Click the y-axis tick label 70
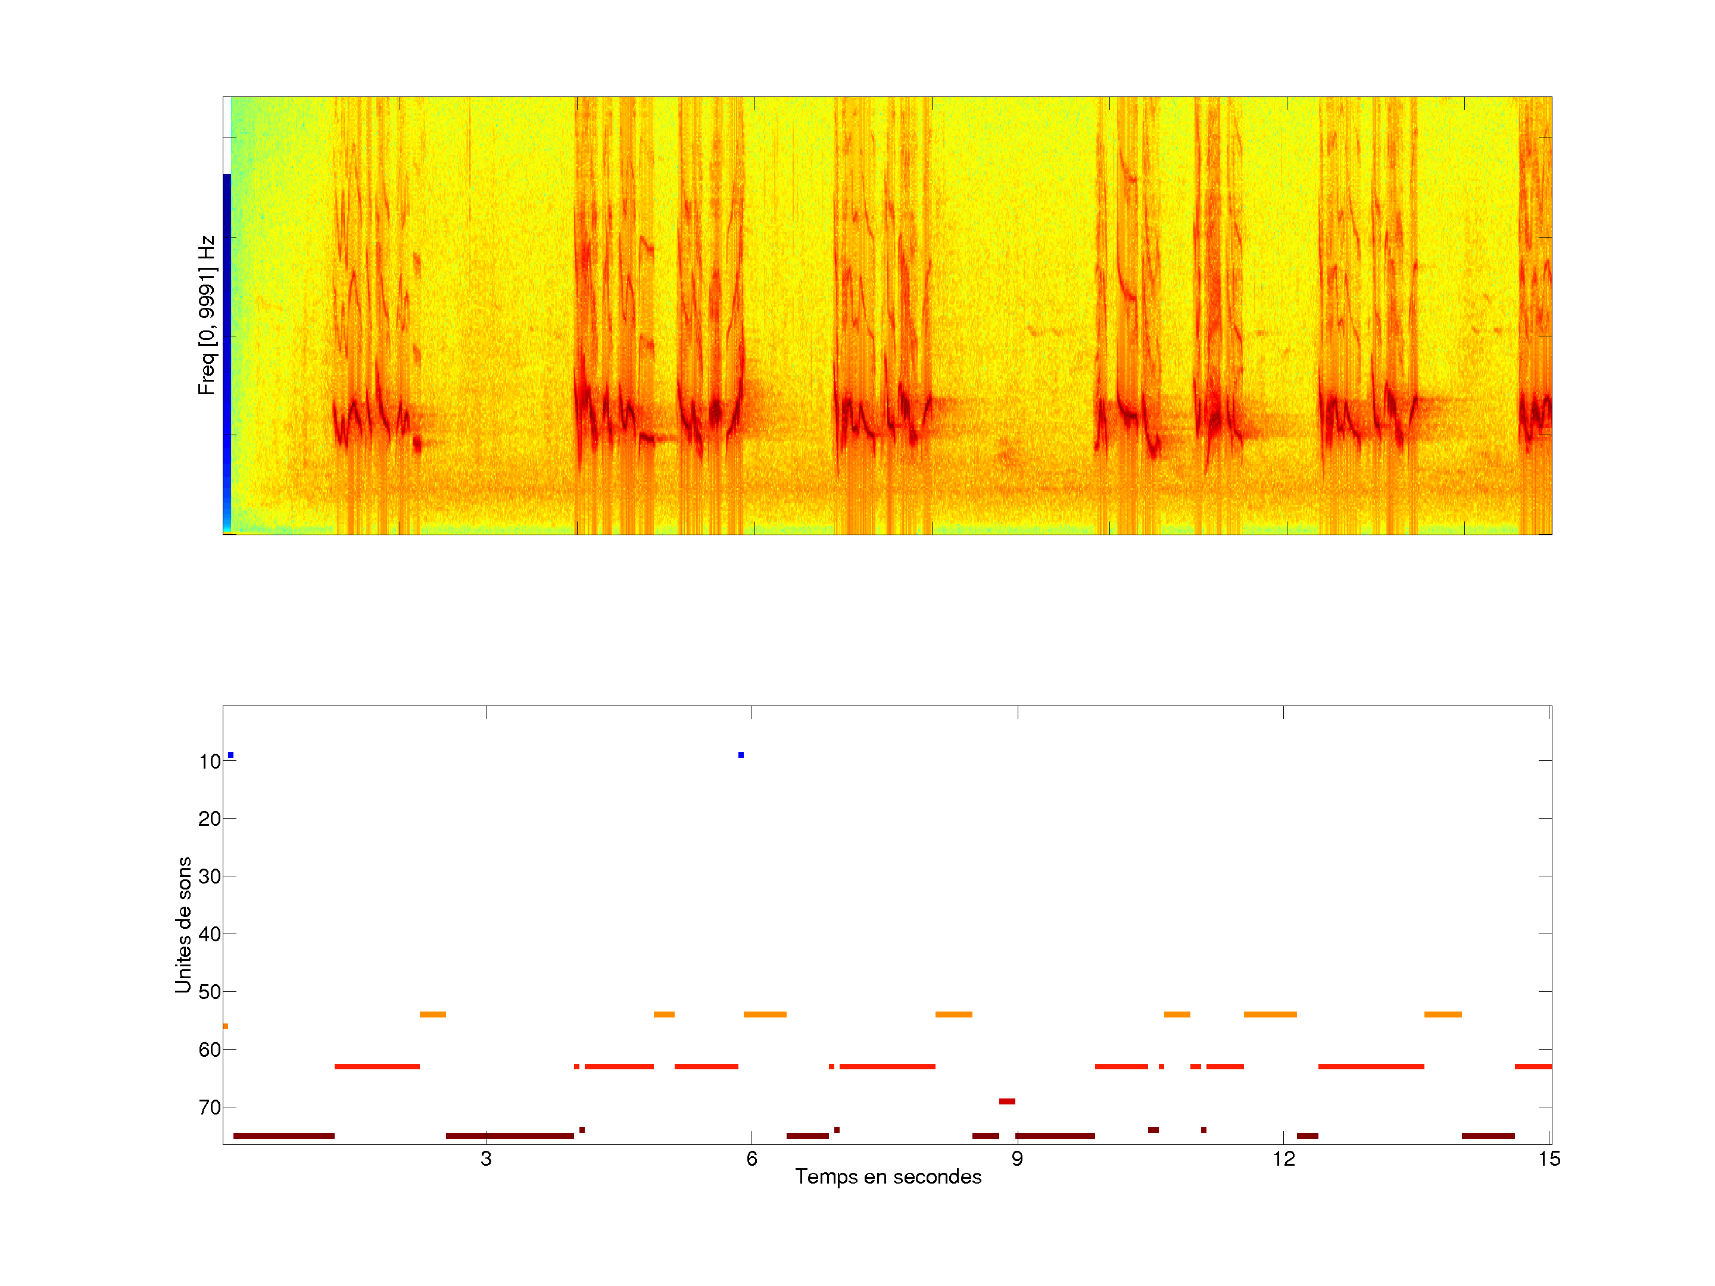 click(x=210, y=1107)
